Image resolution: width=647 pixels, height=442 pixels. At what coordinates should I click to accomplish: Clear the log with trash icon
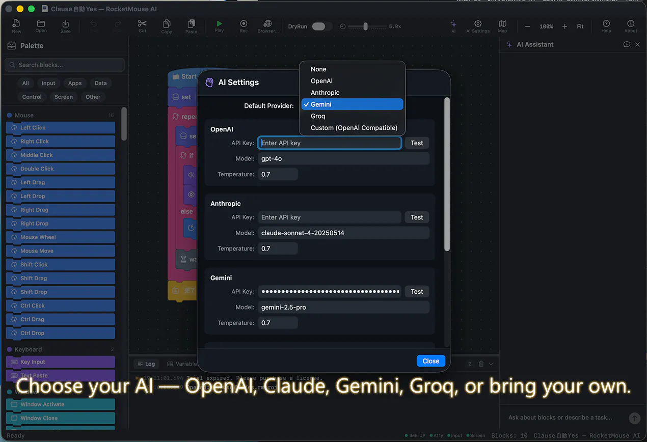pyautogui.click(x=481, y=364)
